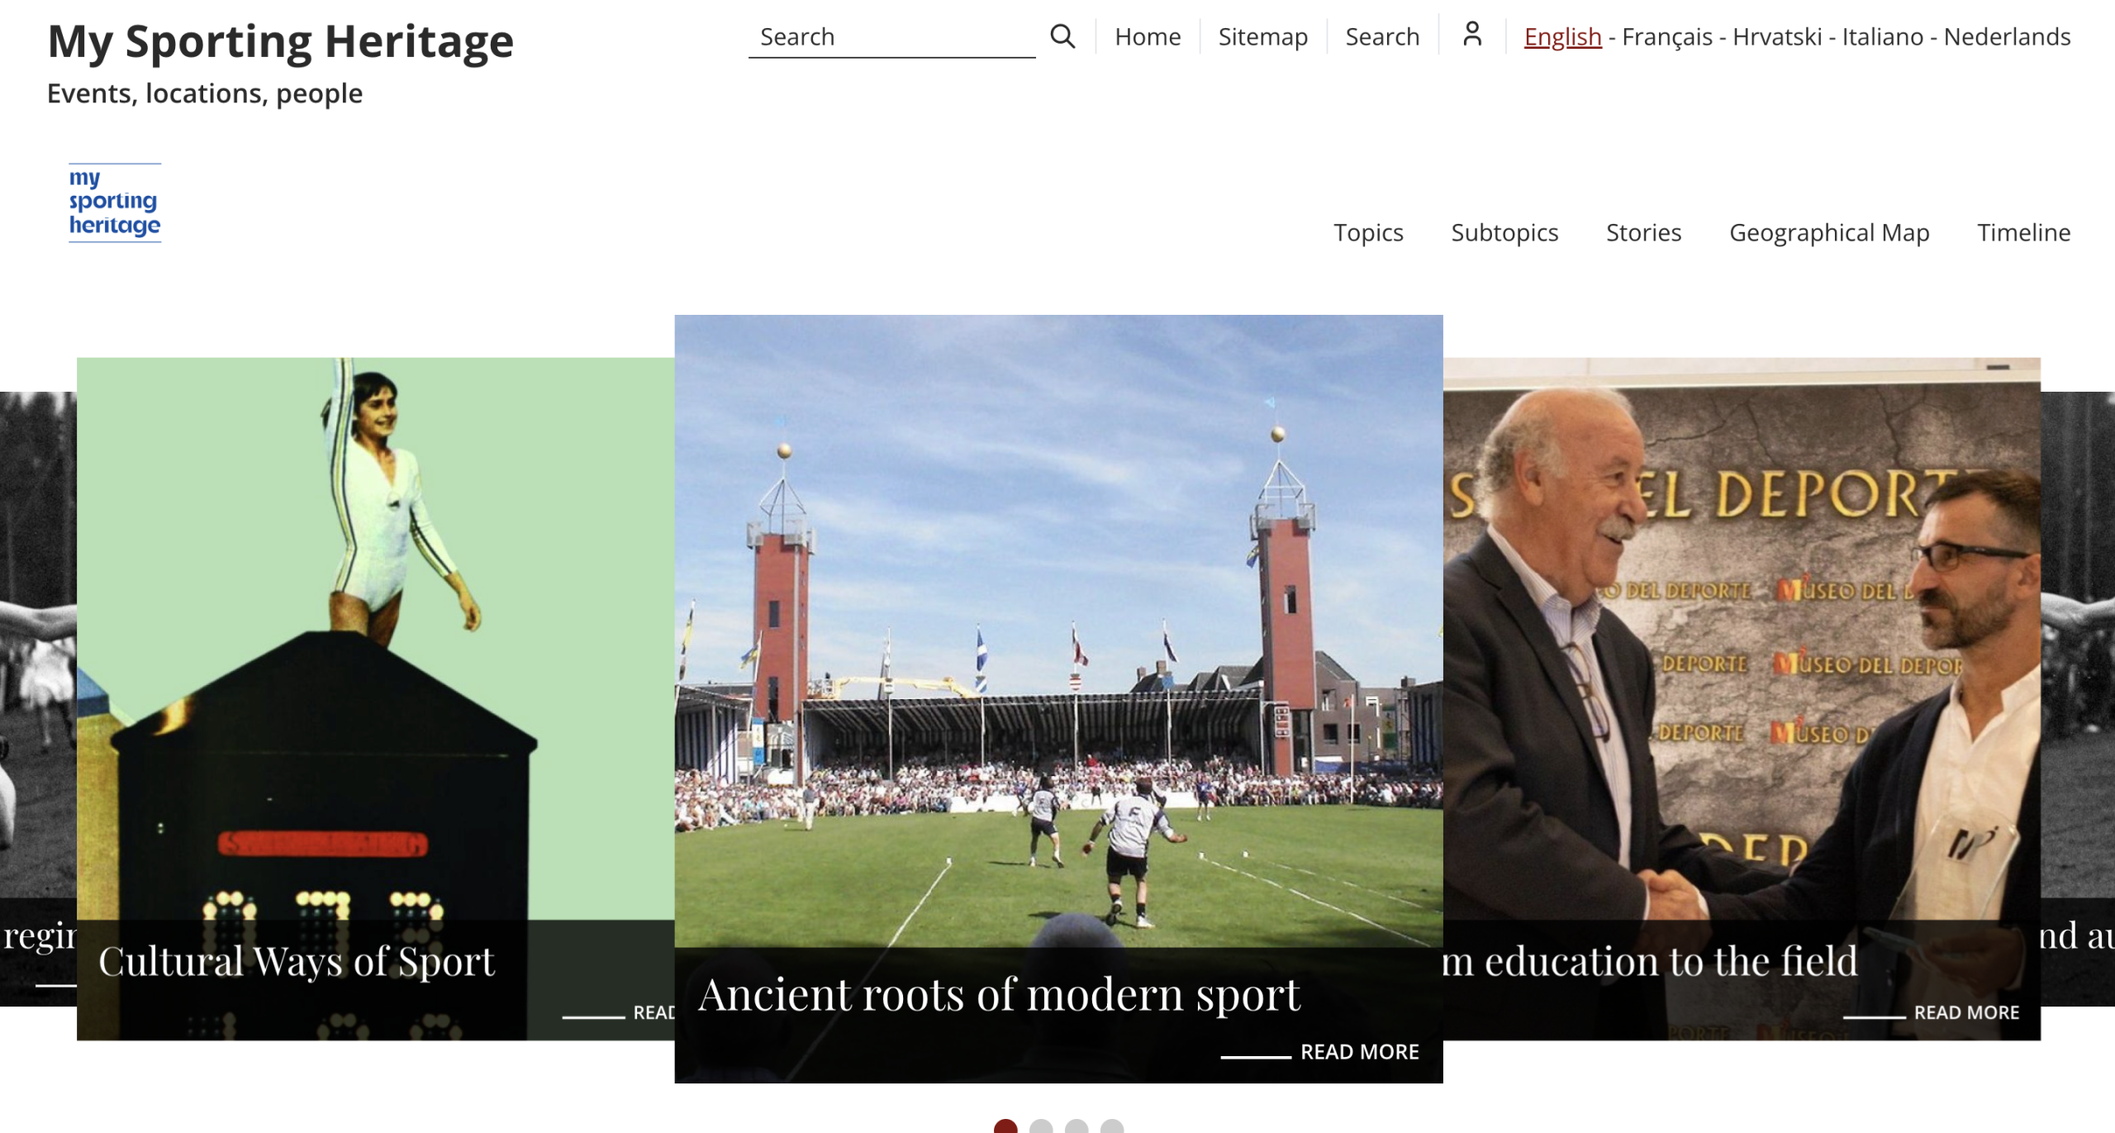The image size is (2115, 1133).
Task: Click the magnifying glass search icon
Action: (1062, 36)
